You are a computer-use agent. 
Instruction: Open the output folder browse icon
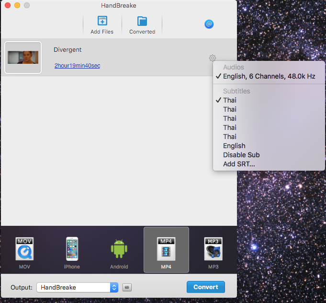pos(127,287)
